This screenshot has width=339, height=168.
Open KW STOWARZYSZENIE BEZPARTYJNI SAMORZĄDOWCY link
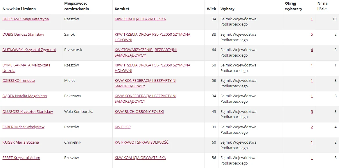click(146, 50)
